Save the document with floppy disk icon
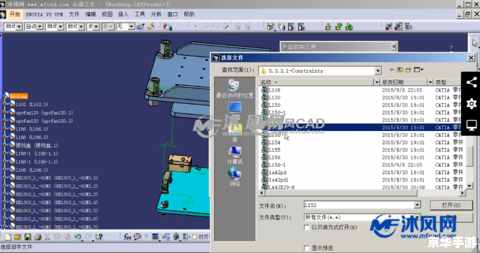 [28, 237]
